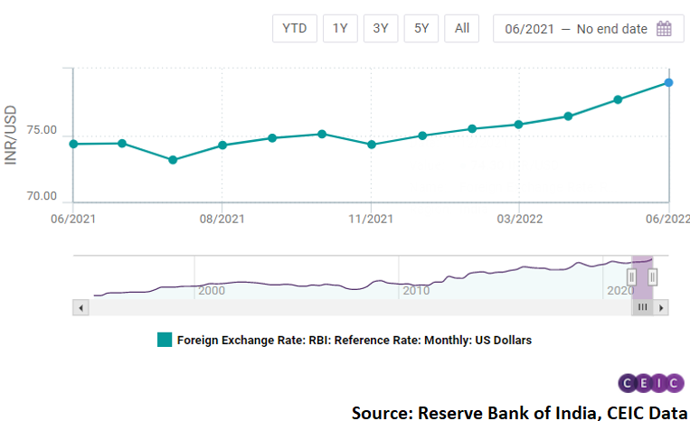This screenshot has height=421, width=690.
Task: Select the YTD range button
Action: (x=295, y=29)
